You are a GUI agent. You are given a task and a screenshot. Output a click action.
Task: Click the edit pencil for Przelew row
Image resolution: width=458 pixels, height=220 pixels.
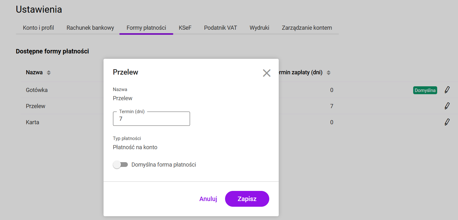click(447, 106)
